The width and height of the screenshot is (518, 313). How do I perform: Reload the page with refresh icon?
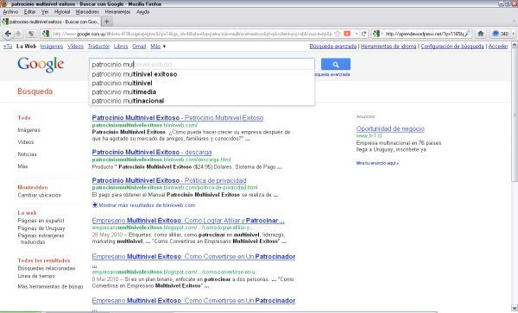click(364, 34)
